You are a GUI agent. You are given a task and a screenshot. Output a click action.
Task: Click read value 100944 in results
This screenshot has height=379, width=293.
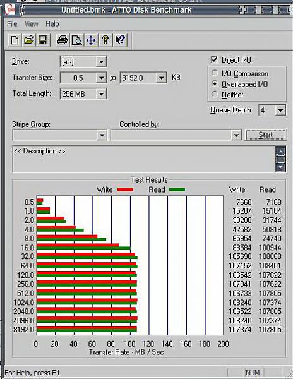point(270,248)
